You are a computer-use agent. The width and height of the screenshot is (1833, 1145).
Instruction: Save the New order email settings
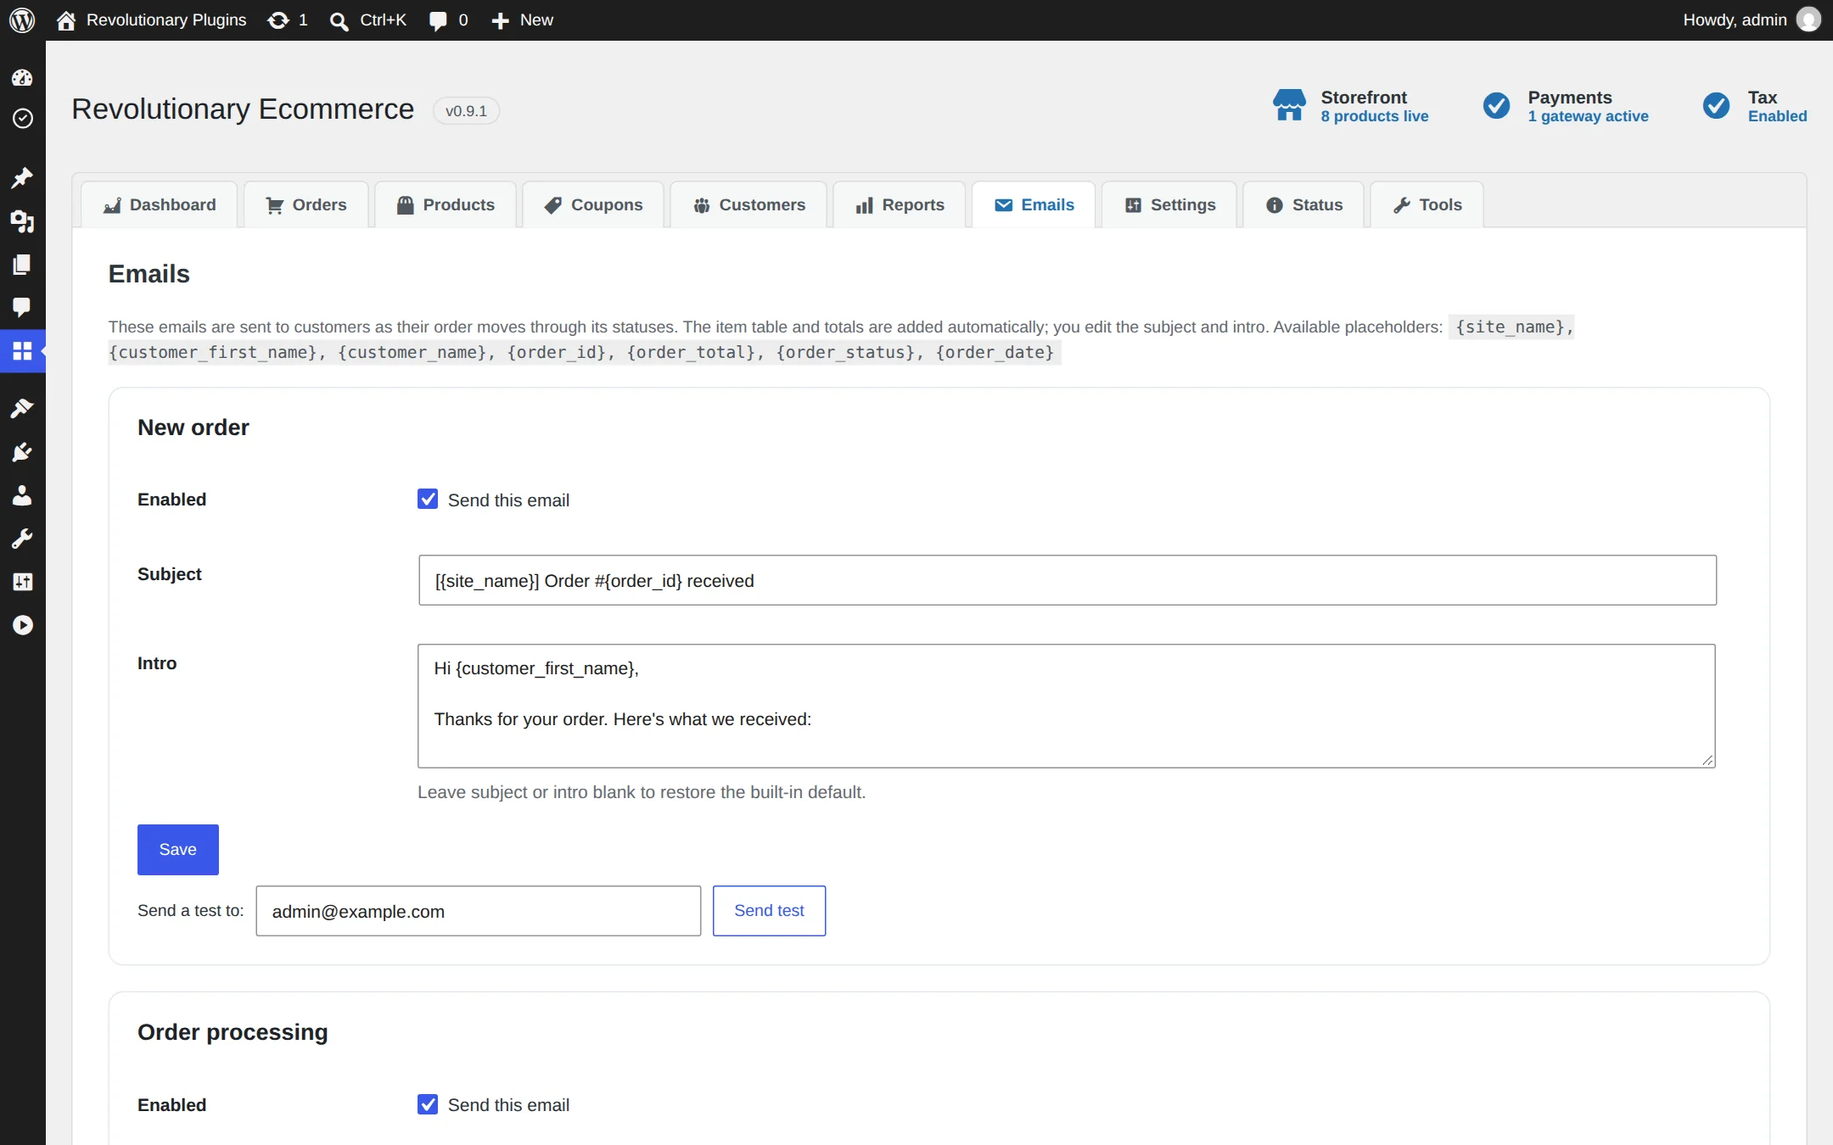[x=178, y=849]
